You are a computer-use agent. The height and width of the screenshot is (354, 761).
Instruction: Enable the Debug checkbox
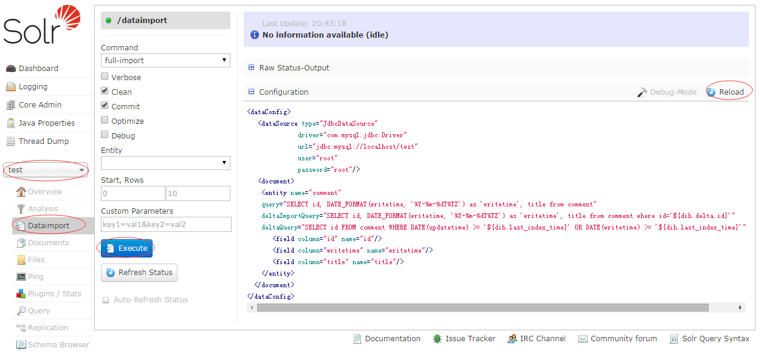[105, 135]
